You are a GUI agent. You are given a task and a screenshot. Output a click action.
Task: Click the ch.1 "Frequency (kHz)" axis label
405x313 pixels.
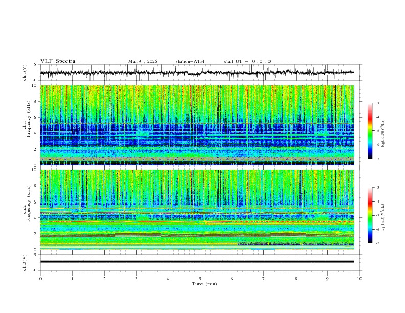point(29,119)
